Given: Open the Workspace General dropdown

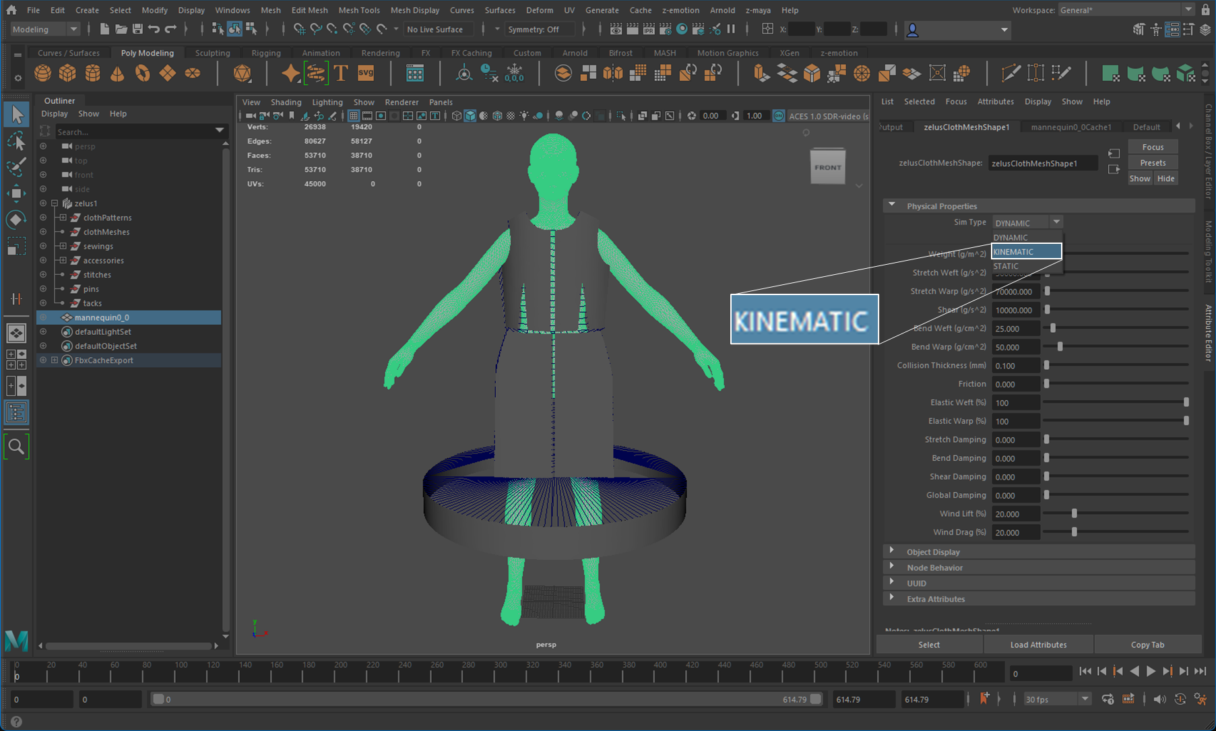Looking at the screenshot, I should (1126, 10).
